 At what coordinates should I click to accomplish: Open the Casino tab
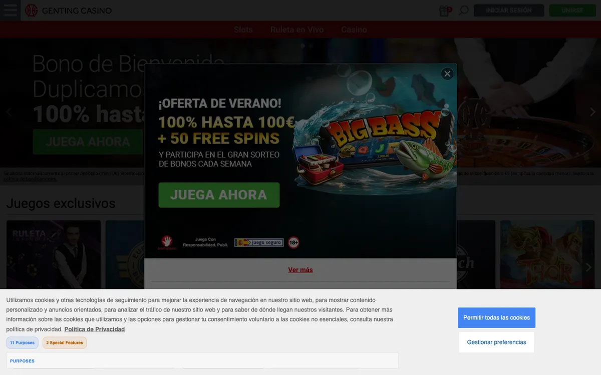tap(354, 29)
